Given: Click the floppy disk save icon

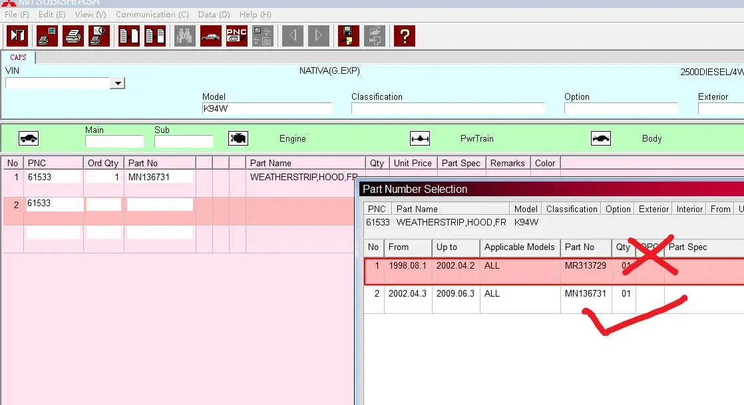Looking at the screenshot, I should pos(348,35).
